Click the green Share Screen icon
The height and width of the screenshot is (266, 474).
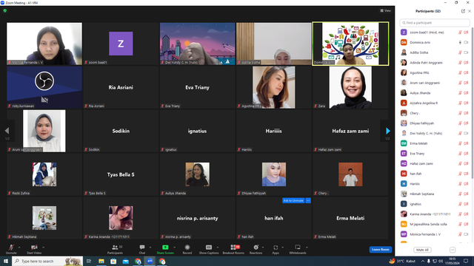click(x=165, y=248)
